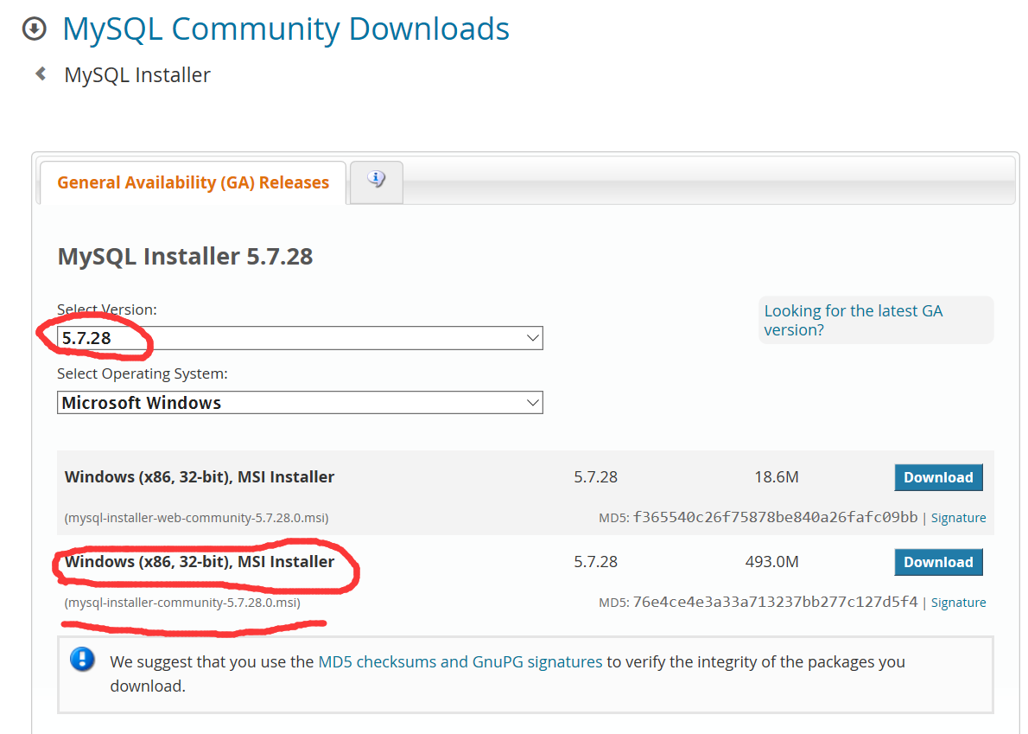This screenshot has height=734, width=1028.
Task: Open the Looking for the latest GA version link
Action: pos(853,320)
